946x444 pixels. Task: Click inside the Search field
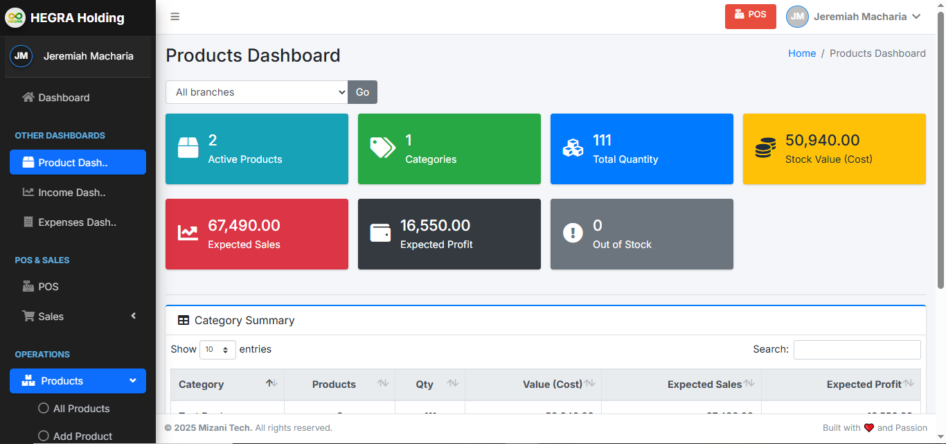[857, 349]
